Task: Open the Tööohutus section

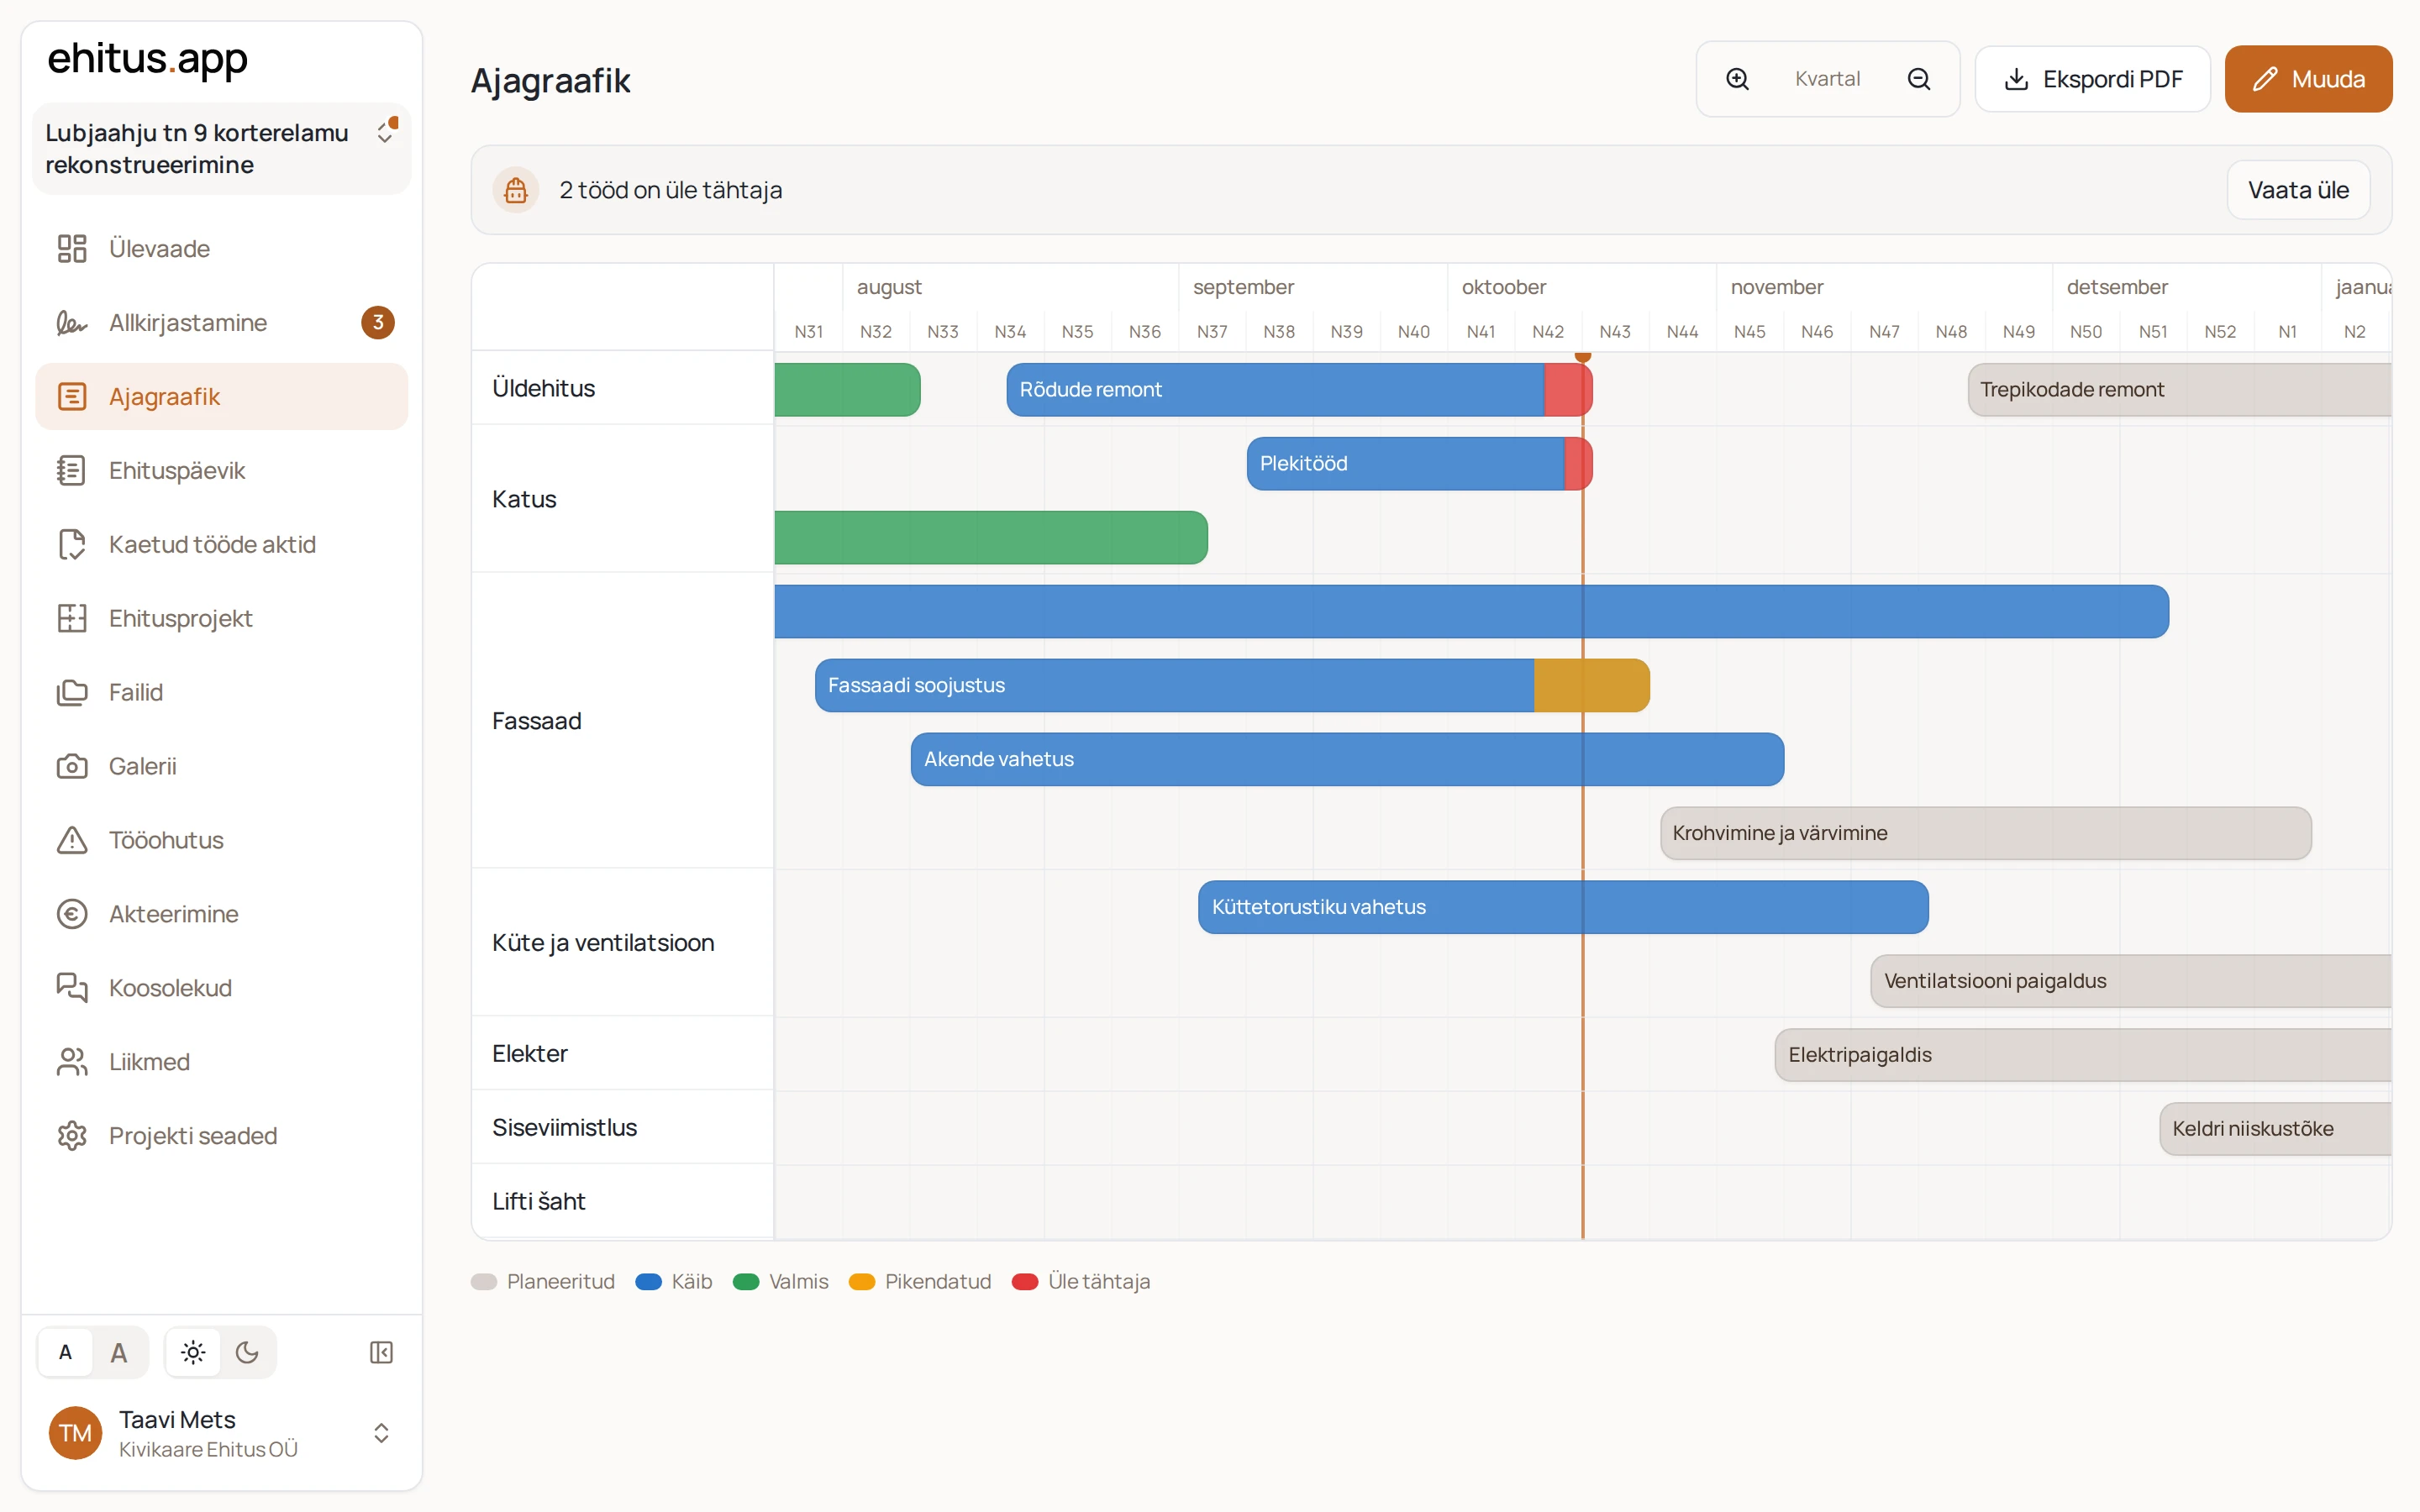Action: pos(221,840)
